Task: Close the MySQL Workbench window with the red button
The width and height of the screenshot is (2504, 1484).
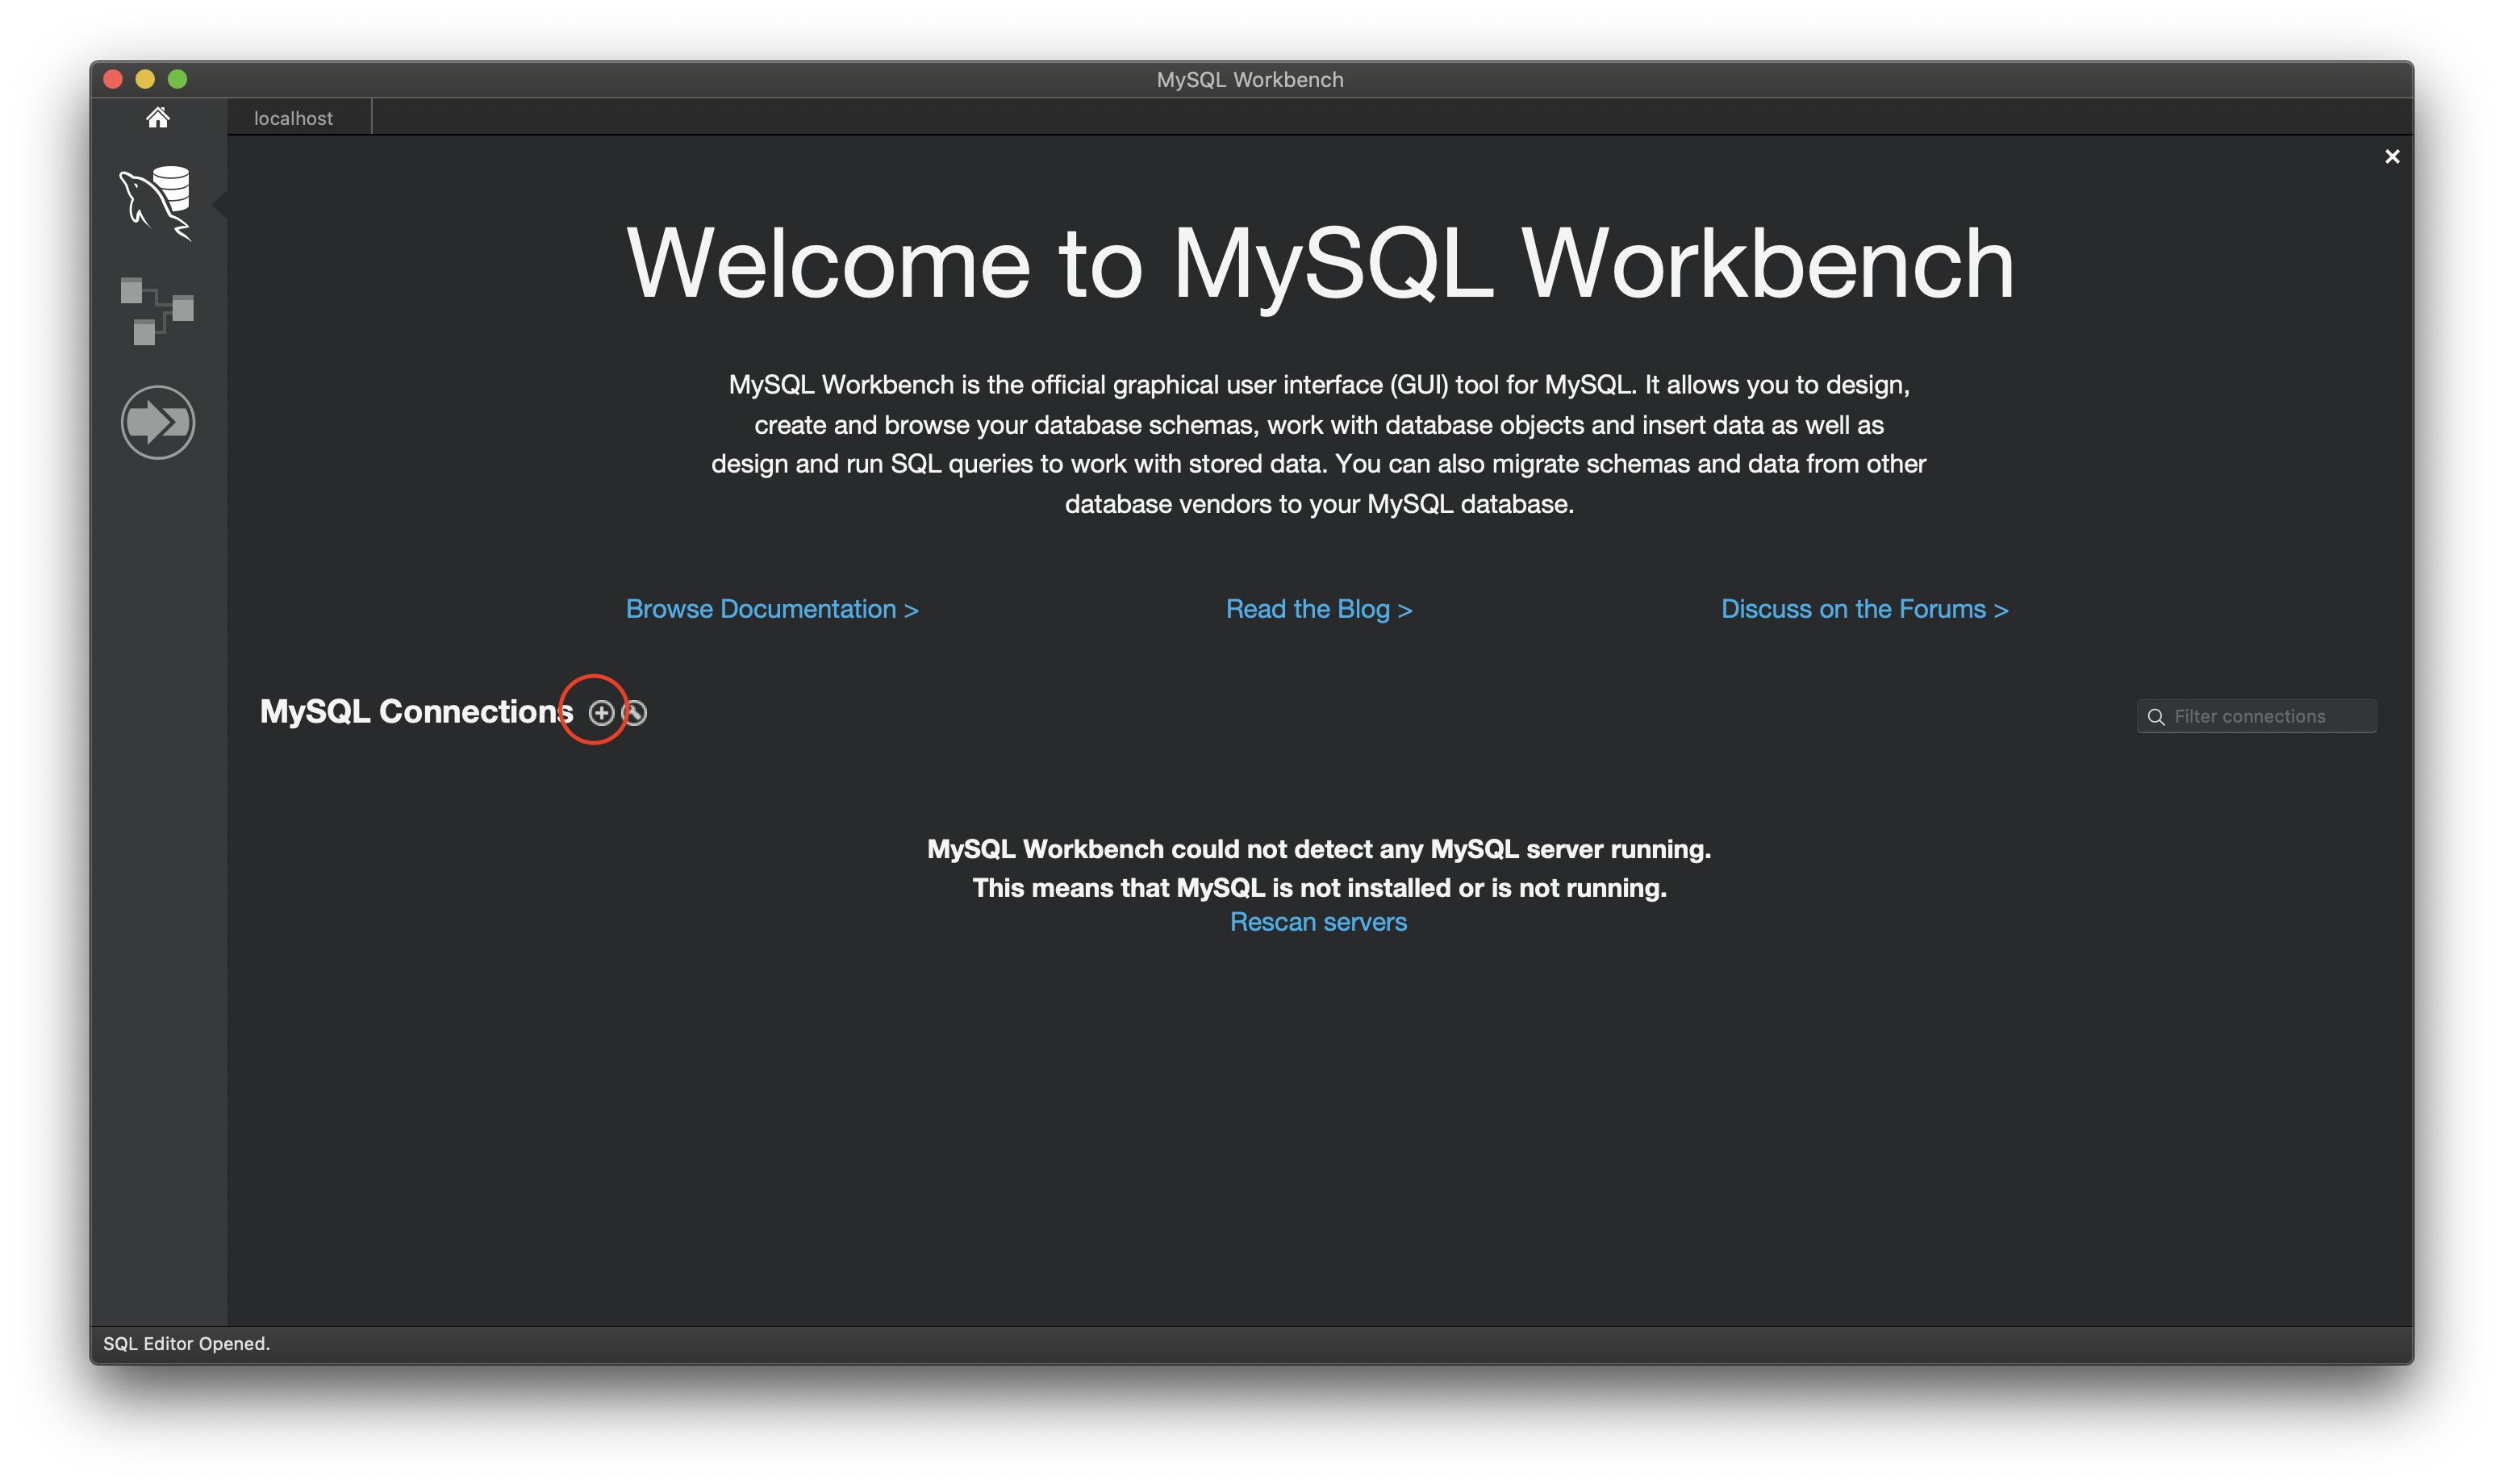Action: (113, 79)
